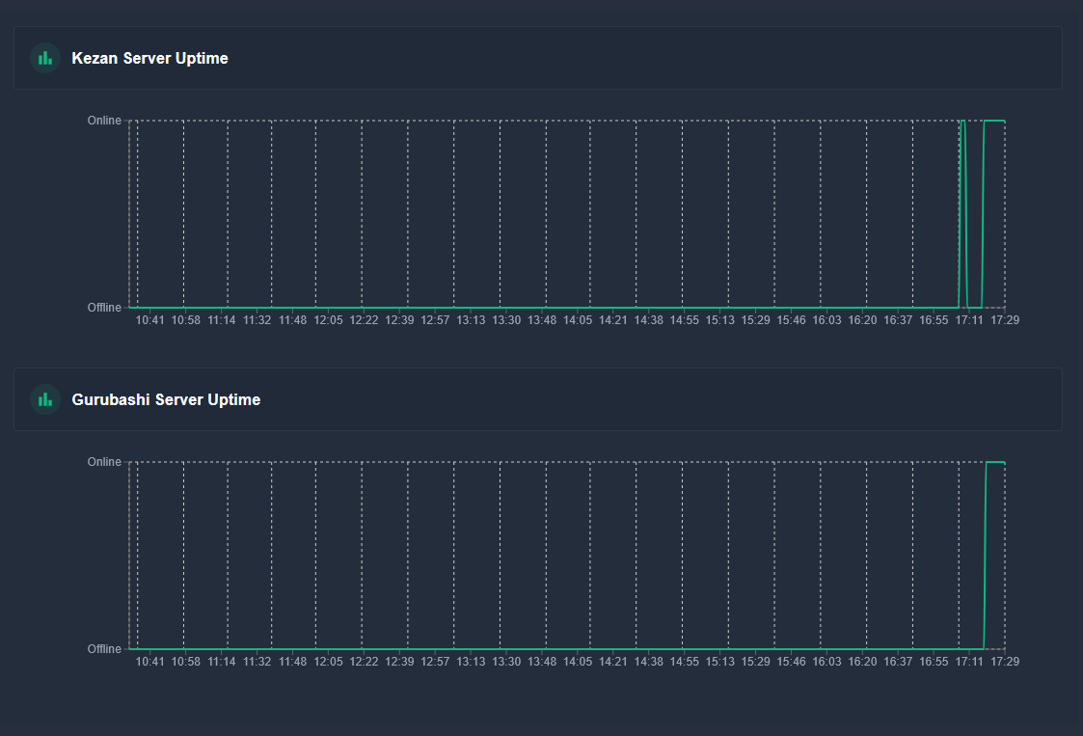Click the 13:30 time label on Kezan chart
The height and width of the screenshot is (736, 1083).
506,320
